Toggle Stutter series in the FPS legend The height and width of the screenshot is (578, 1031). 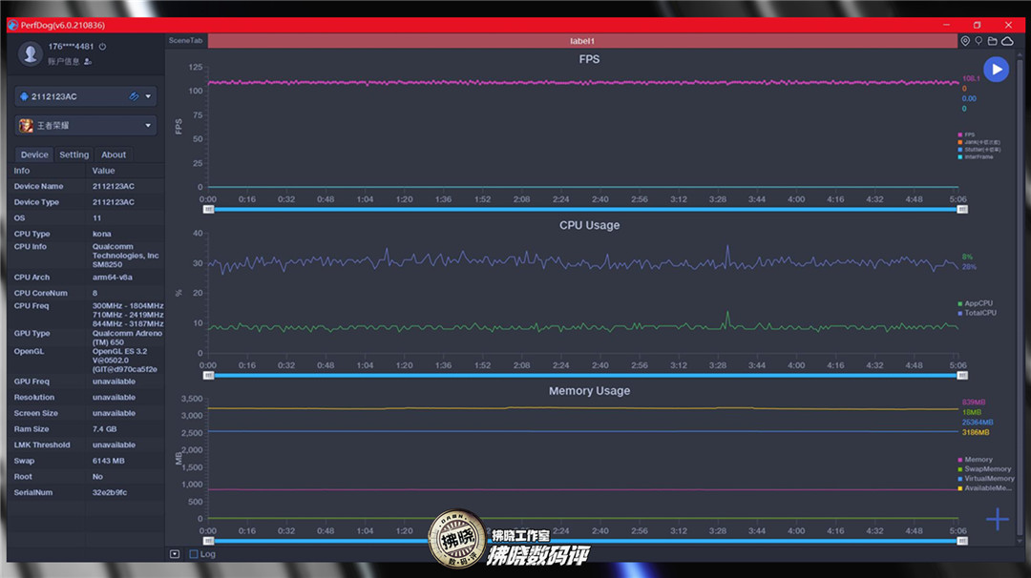979,149
